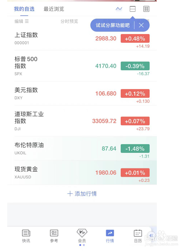
Task: Expand the floating double-chevron panel
Action: pyautogui.click(x=151, y=235)
